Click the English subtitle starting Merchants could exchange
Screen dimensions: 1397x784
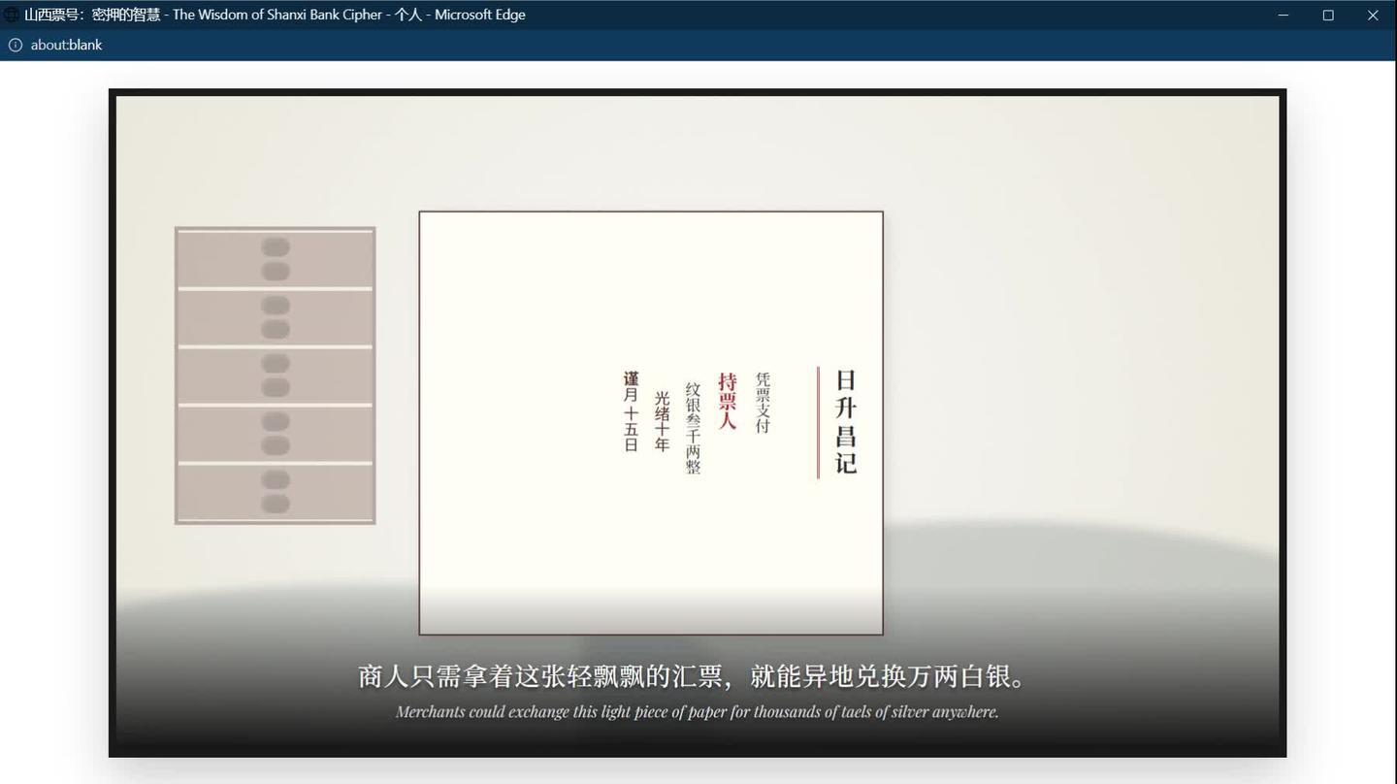tap(698, 712)
